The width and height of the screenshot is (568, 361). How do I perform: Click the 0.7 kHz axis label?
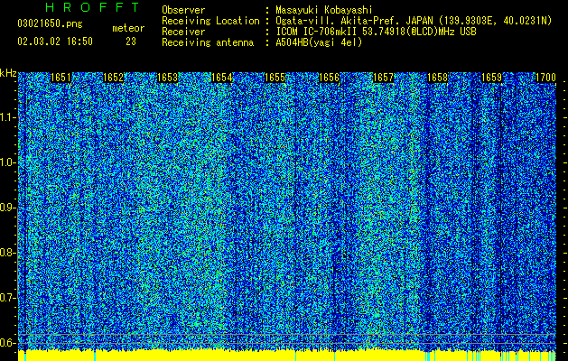[x=7, y=298]
